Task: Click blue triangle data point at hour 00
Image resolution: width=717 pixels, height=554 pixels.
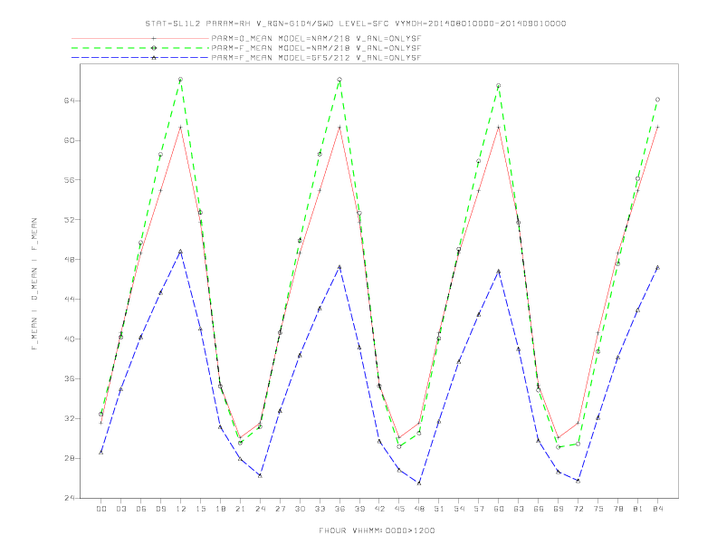Action: [101, 452]
